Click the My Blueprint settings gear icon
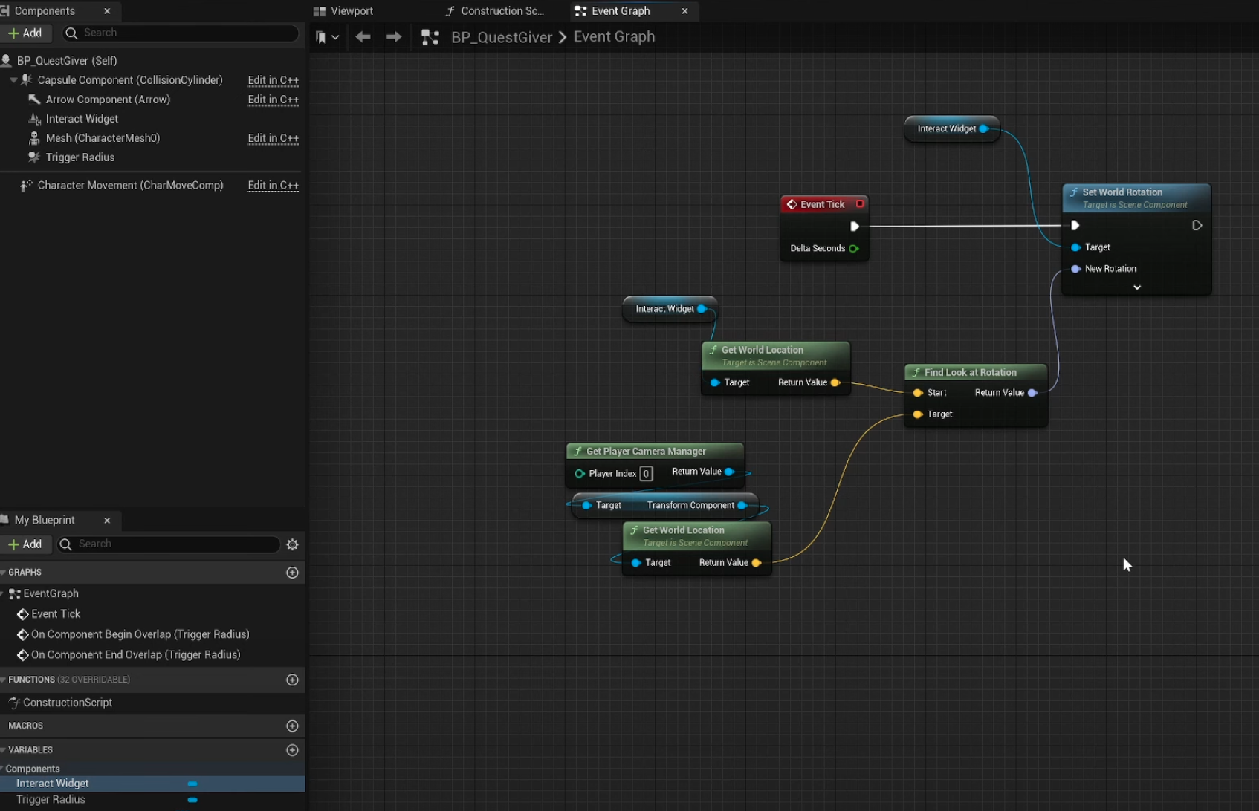Viewport: 1259px width, 811px height. point(292,544)
